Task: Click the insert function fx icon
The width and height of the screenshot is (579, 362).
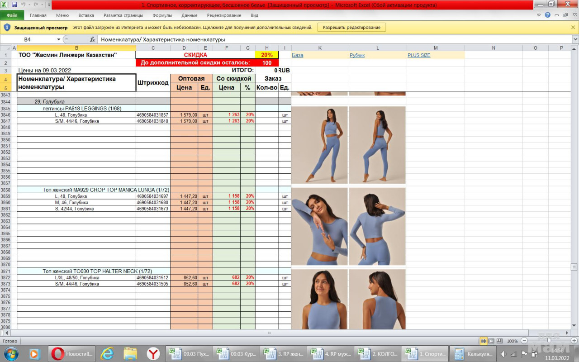Action: (x=92, y=39)
